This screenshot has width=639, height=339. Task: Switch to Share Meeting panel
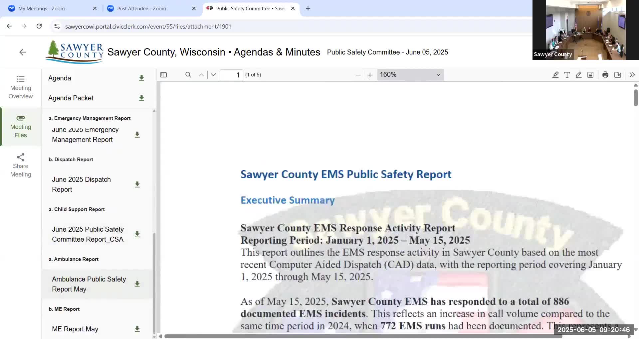coord(20,165)
